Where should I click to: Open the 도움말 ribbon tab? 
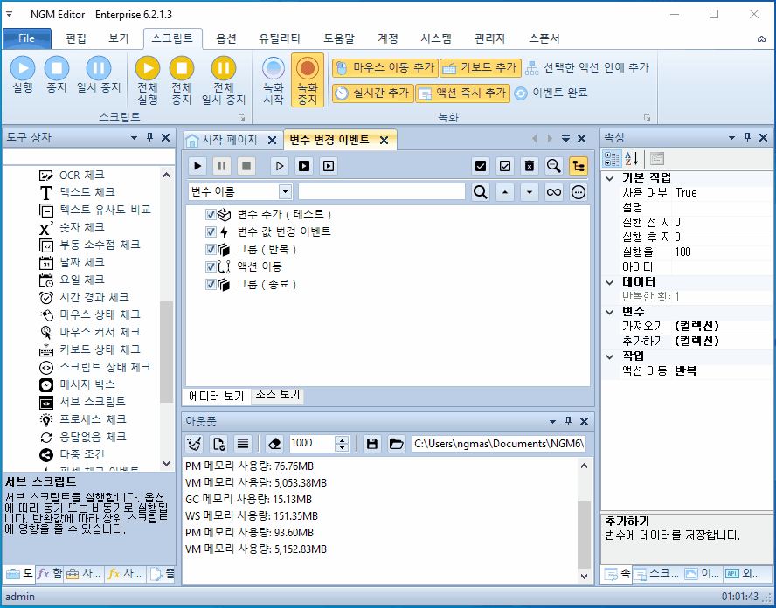coord(339,38)
